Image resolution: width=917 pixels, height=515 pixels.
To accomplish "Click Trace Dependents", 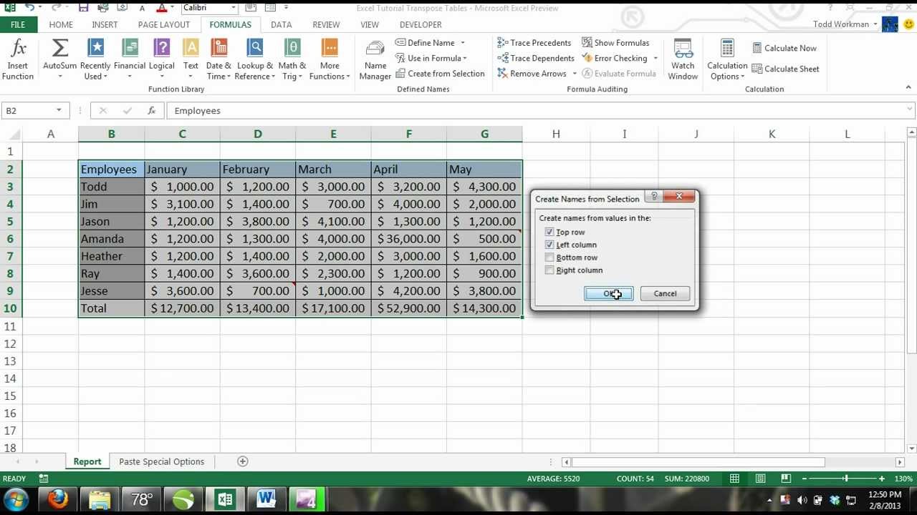I will pos(536,59).
